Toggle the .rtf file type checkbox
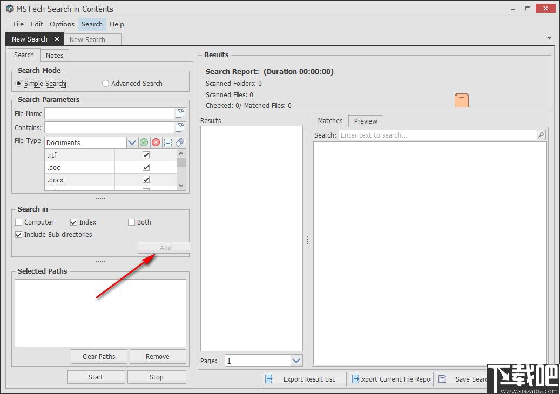 pyautogui.click(x=146, y=154)
